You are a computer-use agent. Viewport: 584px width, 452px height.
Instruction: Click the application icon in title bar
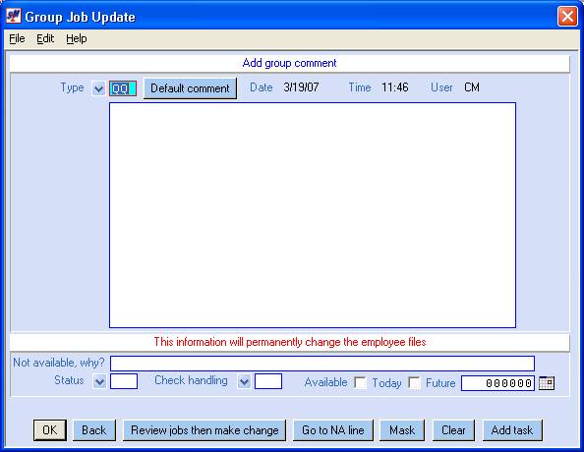14,16
